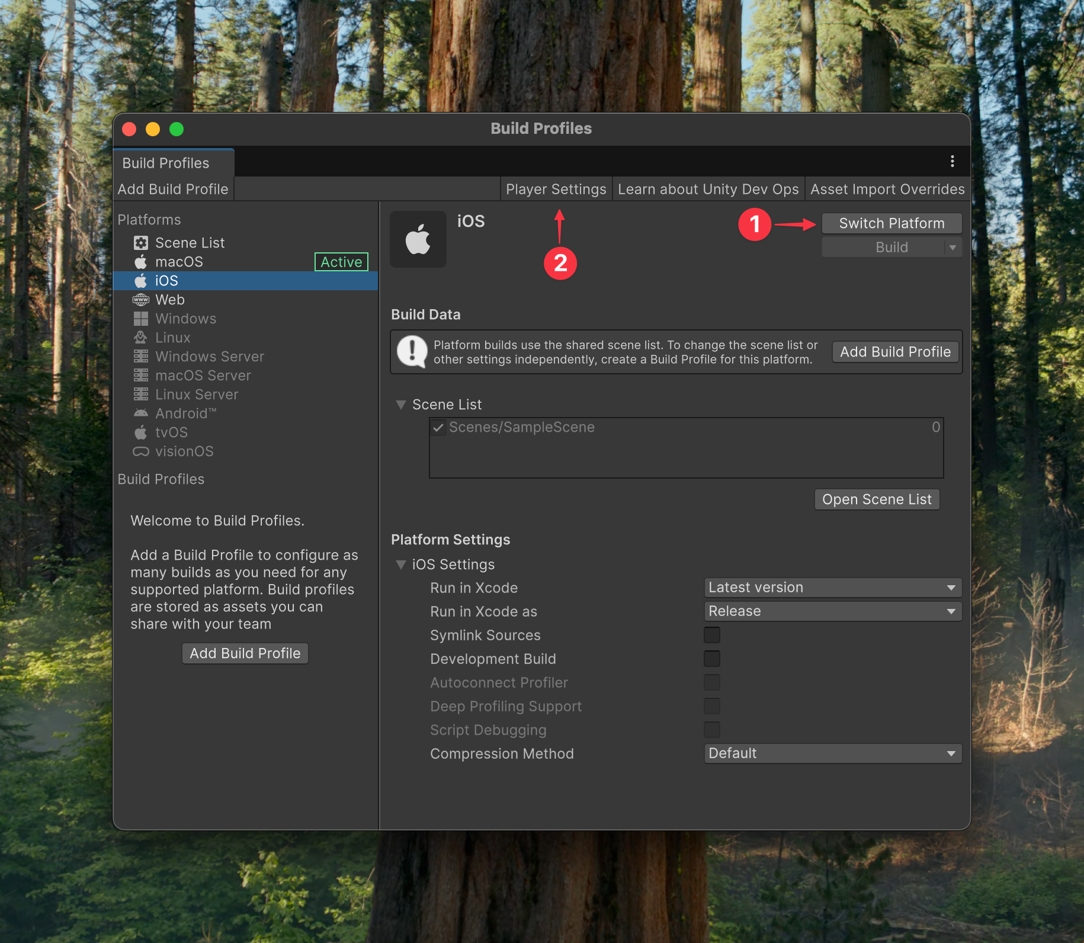1084x943 pixels.
Task: Click Add Build Profile in Build Data box
Action: pyautogui.click(x=896, y=352)
